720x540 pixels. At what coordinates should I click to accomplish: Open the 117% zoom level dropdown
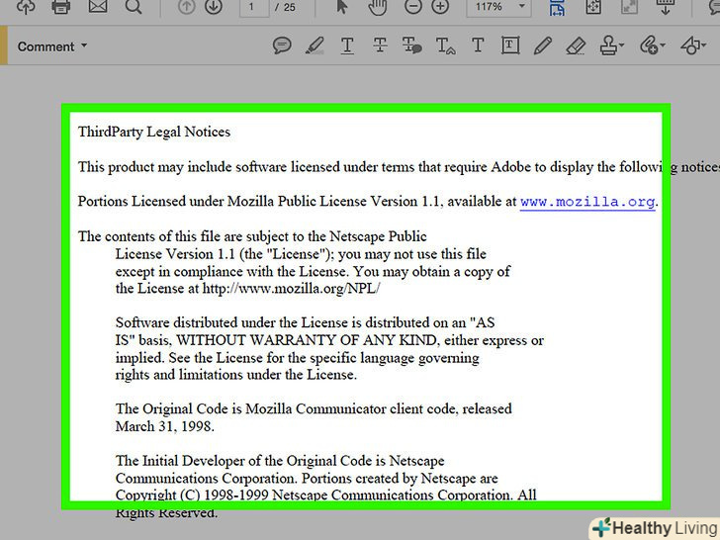pyautogui.click(x=498, y=7)
